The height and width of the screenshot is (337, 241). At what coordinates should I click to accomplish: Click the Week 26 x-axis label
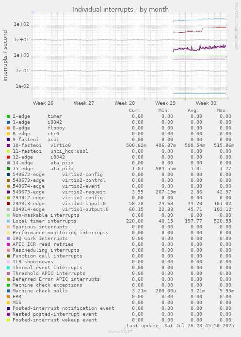click(x=43, y=103)
